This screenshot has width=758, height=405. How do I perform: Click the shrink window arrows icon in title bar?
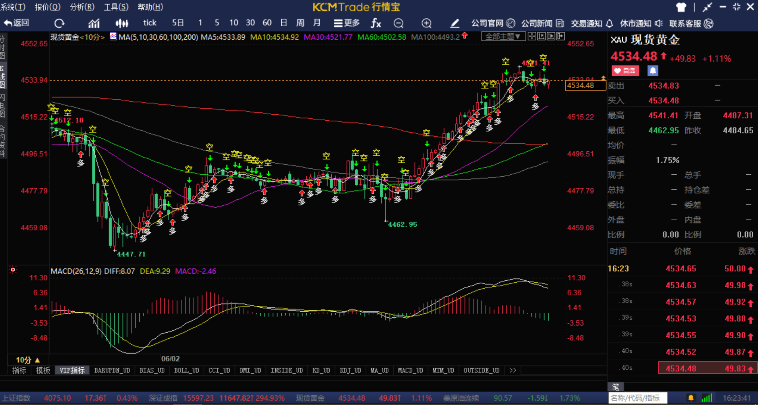707,7
